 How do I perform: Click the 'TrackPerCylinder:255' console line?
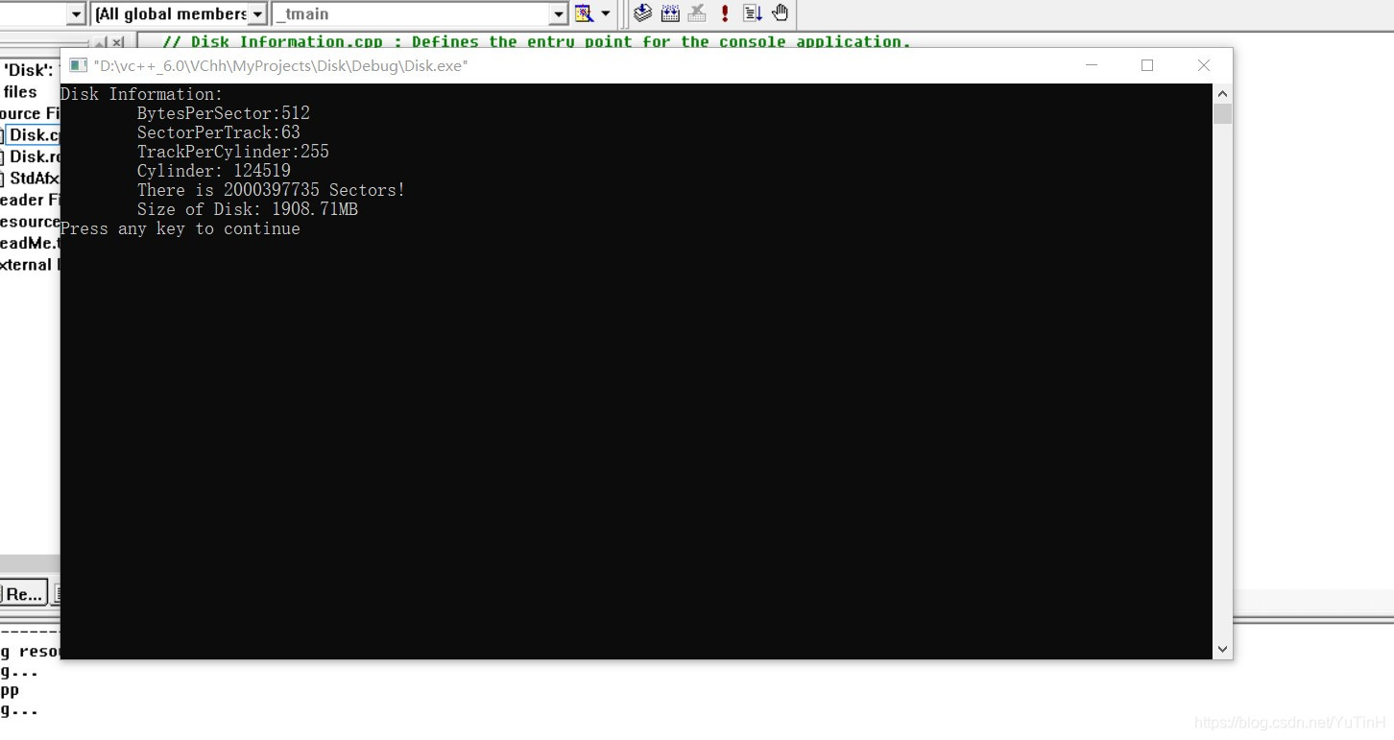pos(233,152)
